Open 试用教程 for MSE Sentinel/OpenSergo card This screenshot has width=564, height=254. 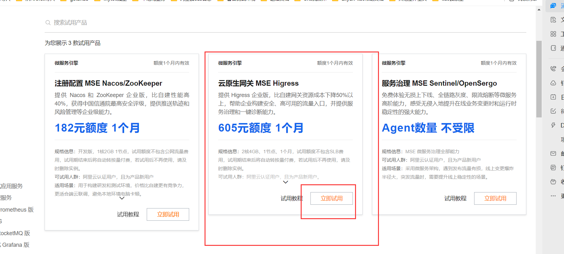point(456,198)
